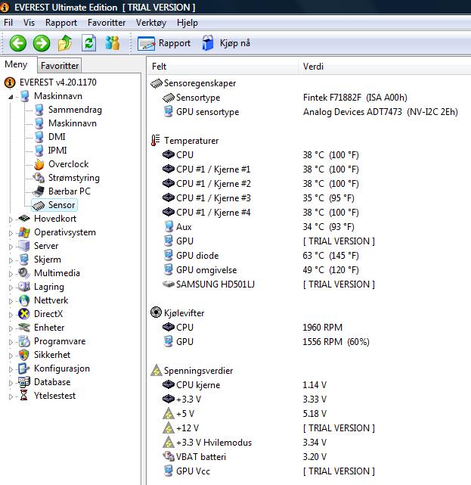Expand the Multimedia tree node

pos(11,274)
